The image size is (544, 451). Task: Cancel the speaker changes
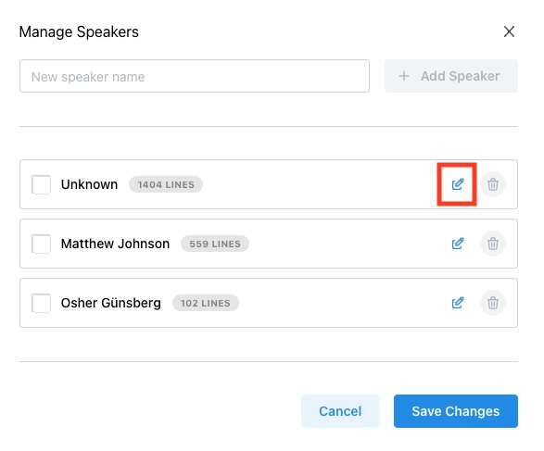tap(340, 411)
